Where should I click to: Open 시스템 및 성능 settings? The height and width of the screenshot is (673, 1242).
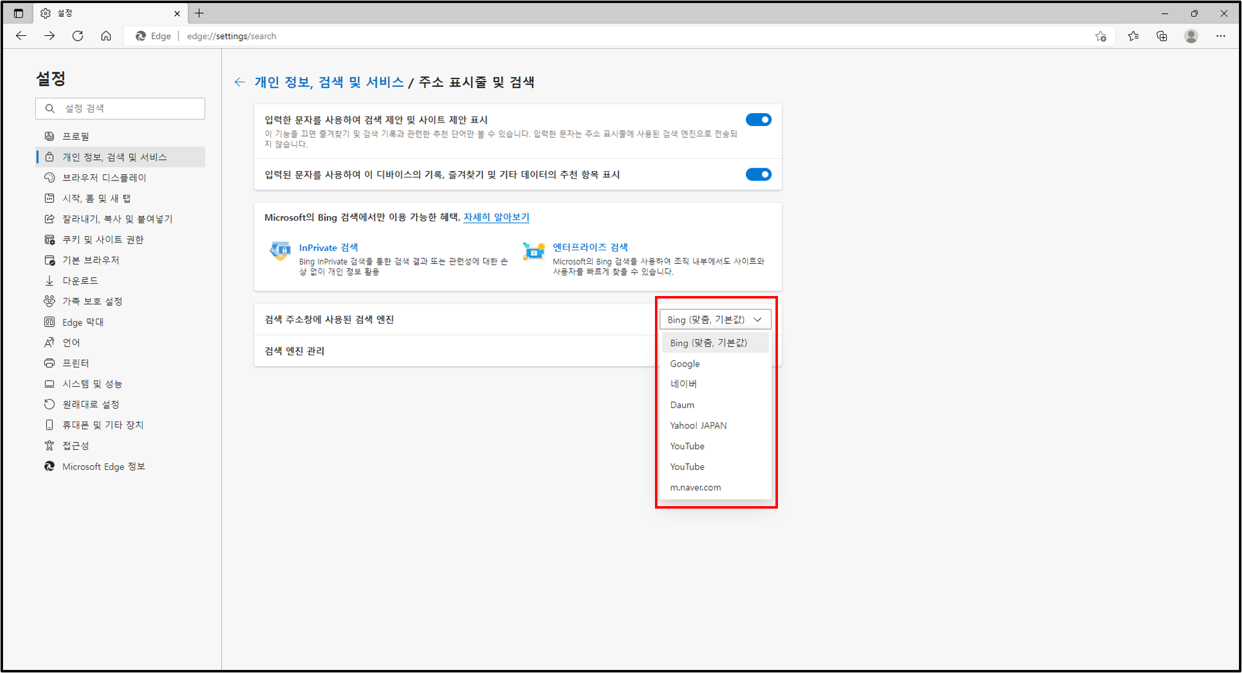120,384
